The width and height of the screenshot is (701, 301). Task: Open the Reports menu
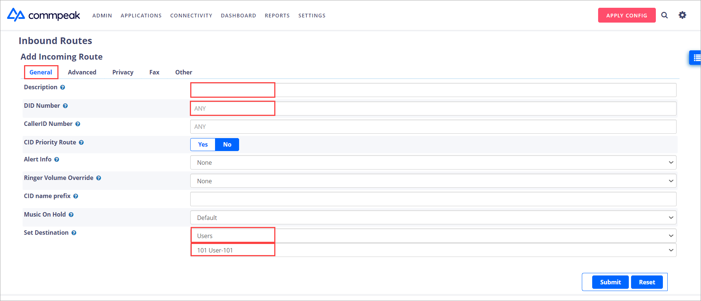277,16
